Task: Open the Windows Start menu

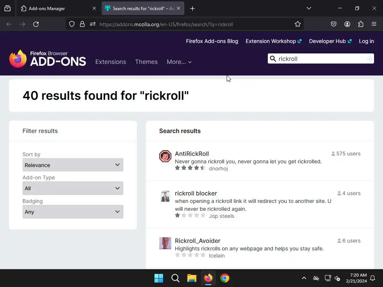Action: (159, 278)
